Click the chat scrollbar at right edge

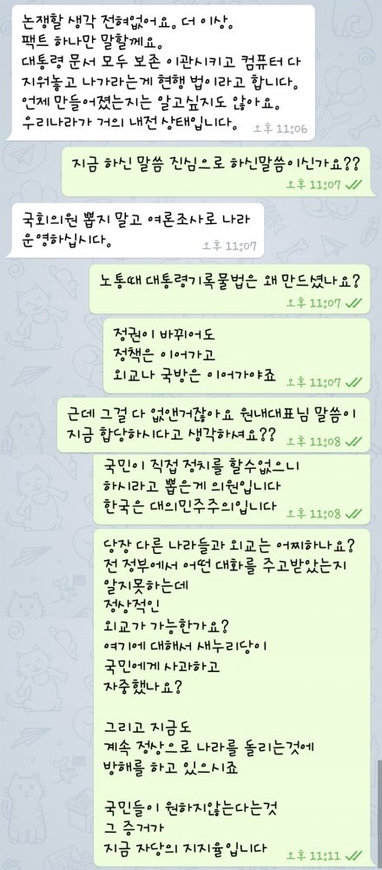[379, 813]
